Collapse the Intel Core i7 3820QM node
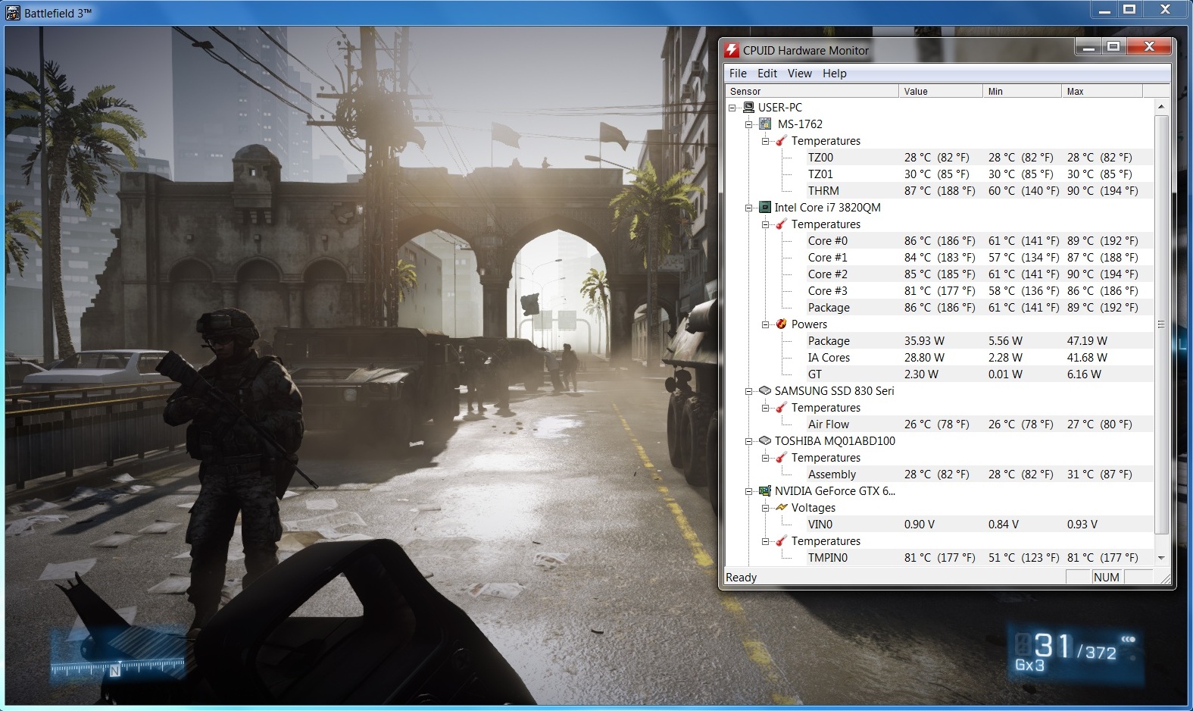This screenshot has height=711, width=1193. click(x=749, y=208)
